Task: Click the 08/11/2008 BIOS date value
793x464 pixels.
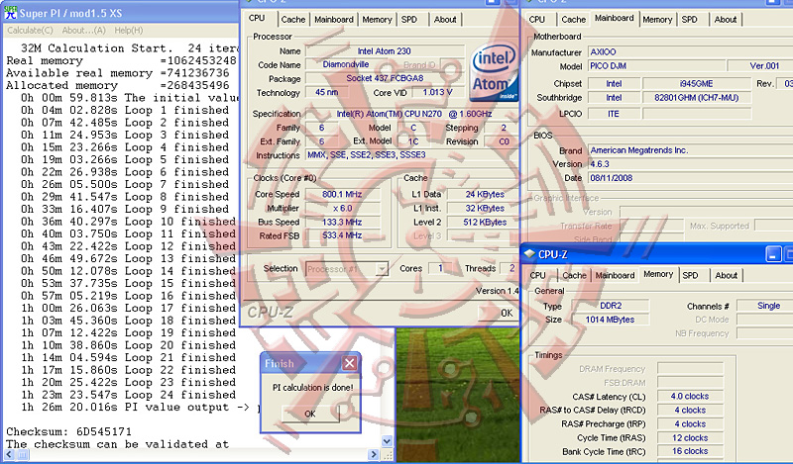Action: coord(690,178)
